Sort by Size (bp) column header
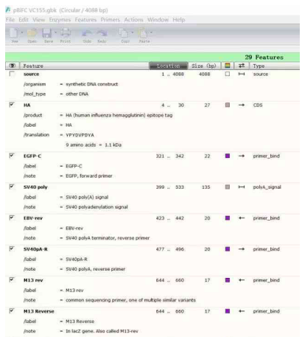The image size is (302, 337). [204, 66]
